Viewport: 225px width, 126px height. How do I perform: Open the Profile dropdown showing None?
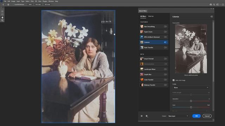191,87
